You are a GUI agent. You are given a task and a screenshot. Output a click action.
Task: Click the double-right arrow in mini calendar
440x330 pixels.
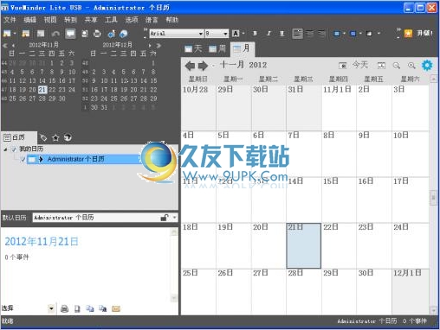click(159, 46)
